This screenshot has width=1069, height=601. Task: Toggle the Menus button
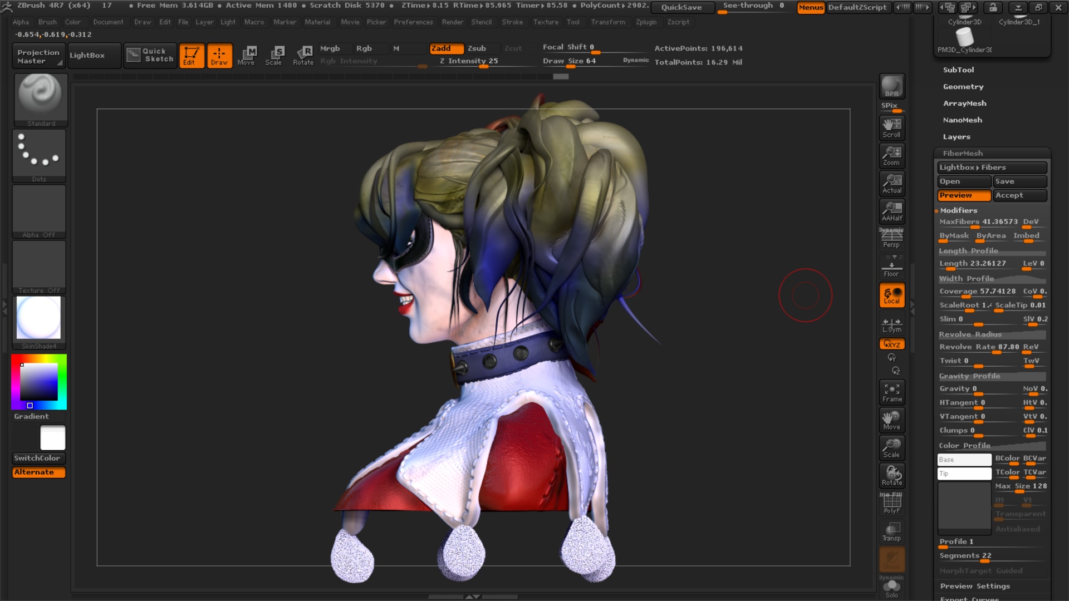[811, 7]
